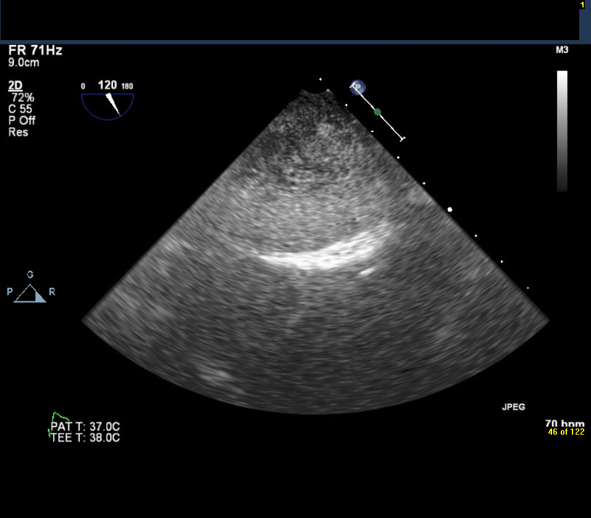Click the green focal zone dot
Viewport: 591px width, 518px height.
[x=377, y=112]
